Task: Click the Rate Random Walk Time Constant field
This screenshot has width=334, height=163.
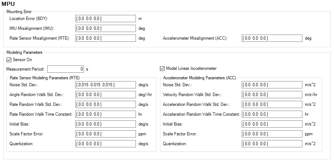Action: coord(105,114)
